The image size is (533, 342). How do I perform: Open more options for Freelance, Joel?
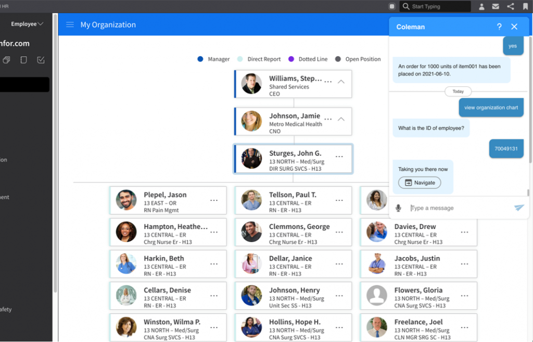pyautogui.click(x=465, y=327)
